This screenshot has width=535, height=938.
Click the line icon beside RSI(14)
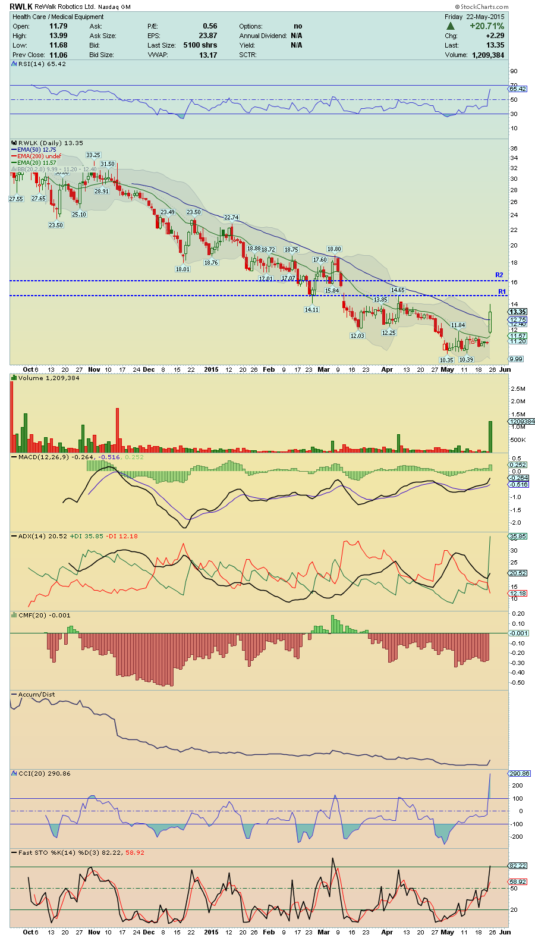[x=14, y=64]
